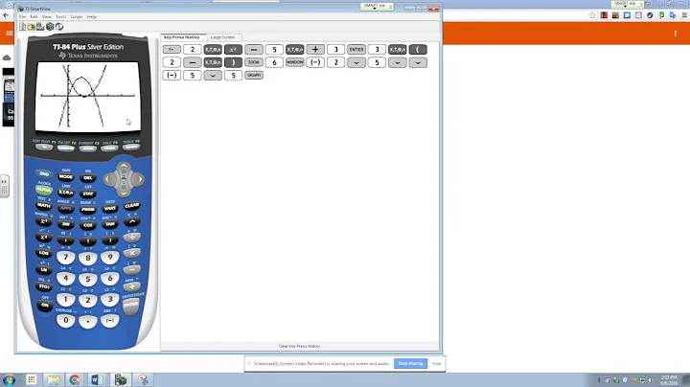Click the 7 key on the calculator

pos(66,257)
